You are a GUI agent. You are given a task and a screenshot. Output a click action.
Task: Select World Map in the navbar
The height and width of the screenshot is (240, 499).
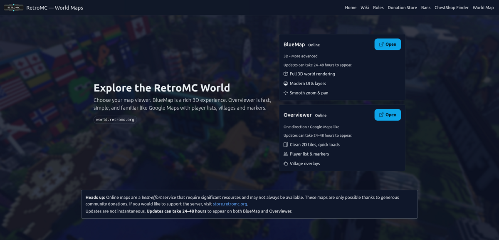click(483, 7)
